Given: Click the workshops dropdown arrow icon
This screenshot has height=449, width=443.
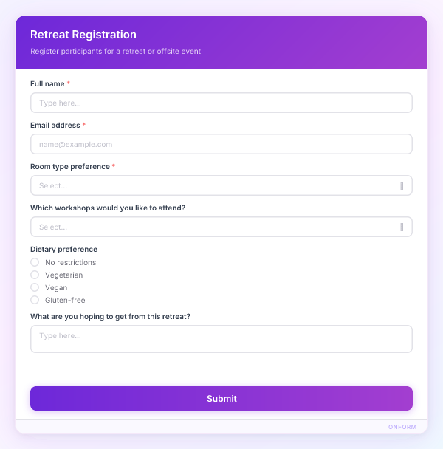Looking at the screenshot, I should coord(402,227).
